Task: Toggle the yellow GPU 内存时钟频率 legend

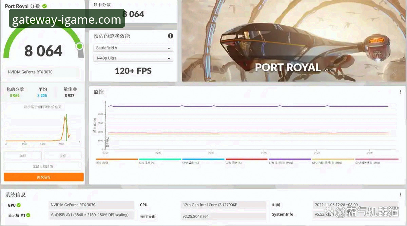Action: tap(333, 161)
